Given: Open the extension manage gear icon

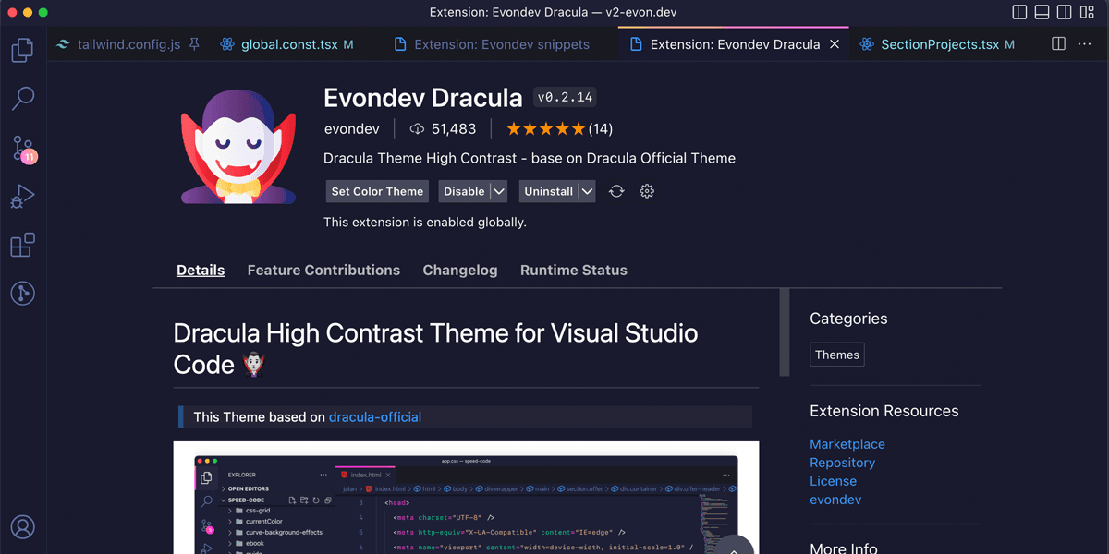Looking at the screenshot, I should [x=647, y=191].
